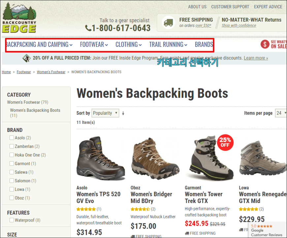Open Women's Tower Trek GTX title
Screen dimensions: 287x238
coord(204,197)
